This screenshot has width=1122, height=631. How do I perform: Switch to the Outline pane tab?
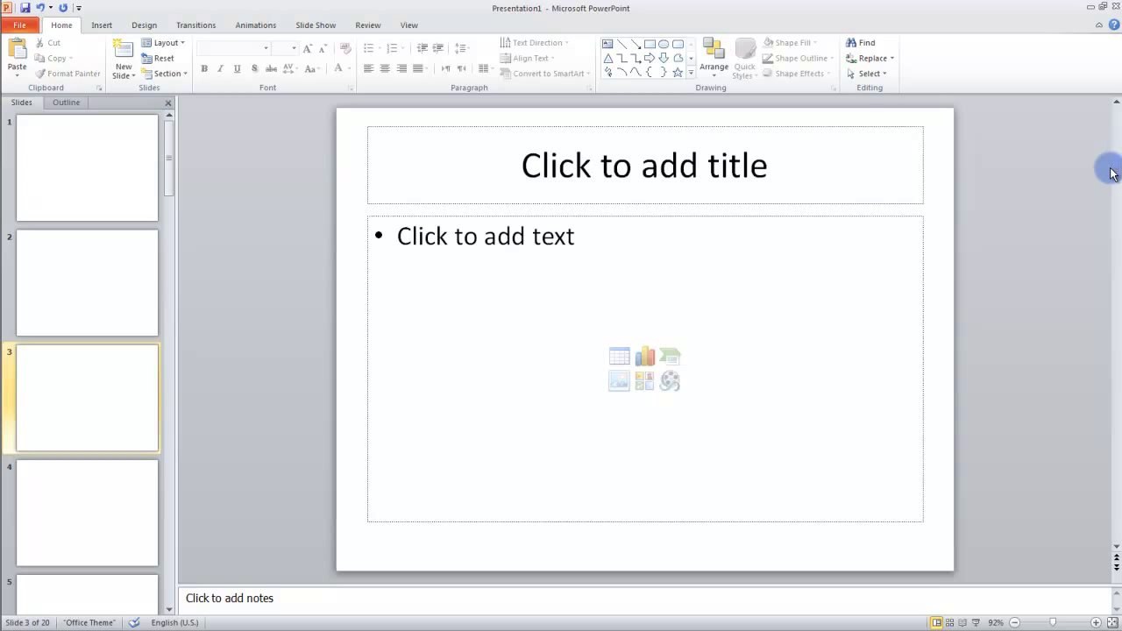(66, 103)
